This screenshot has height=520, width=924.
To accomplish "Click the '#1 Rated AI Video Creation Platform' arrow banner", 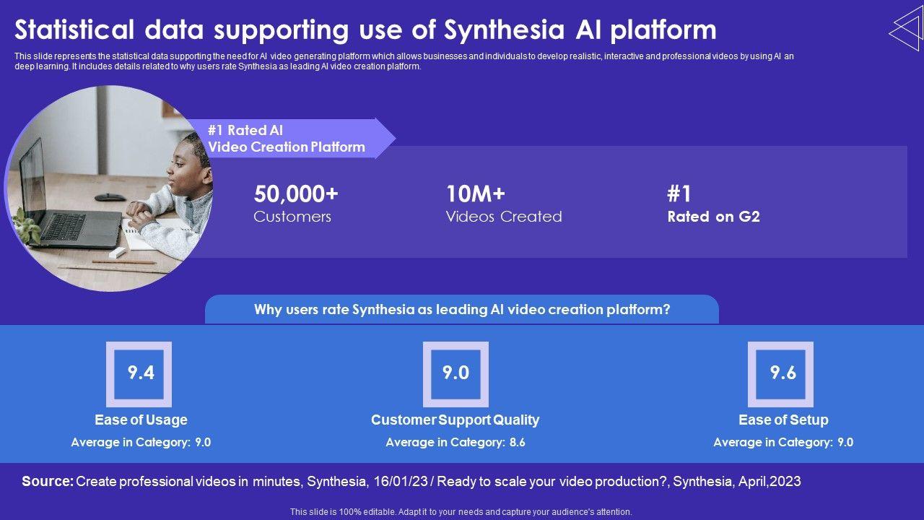I will point(289,139).
